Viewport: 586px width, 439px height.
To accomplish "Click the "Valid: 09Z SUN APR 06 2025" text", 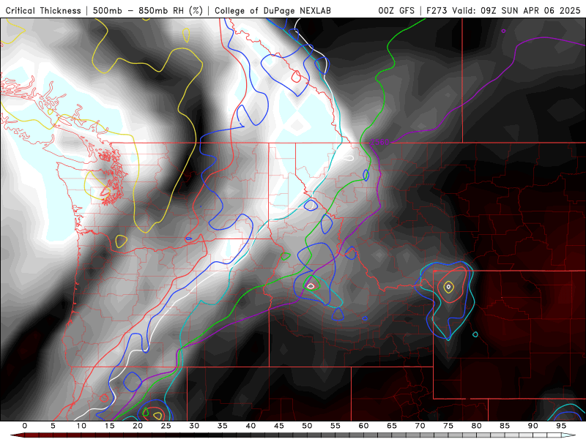I will (x=516, y=11).
